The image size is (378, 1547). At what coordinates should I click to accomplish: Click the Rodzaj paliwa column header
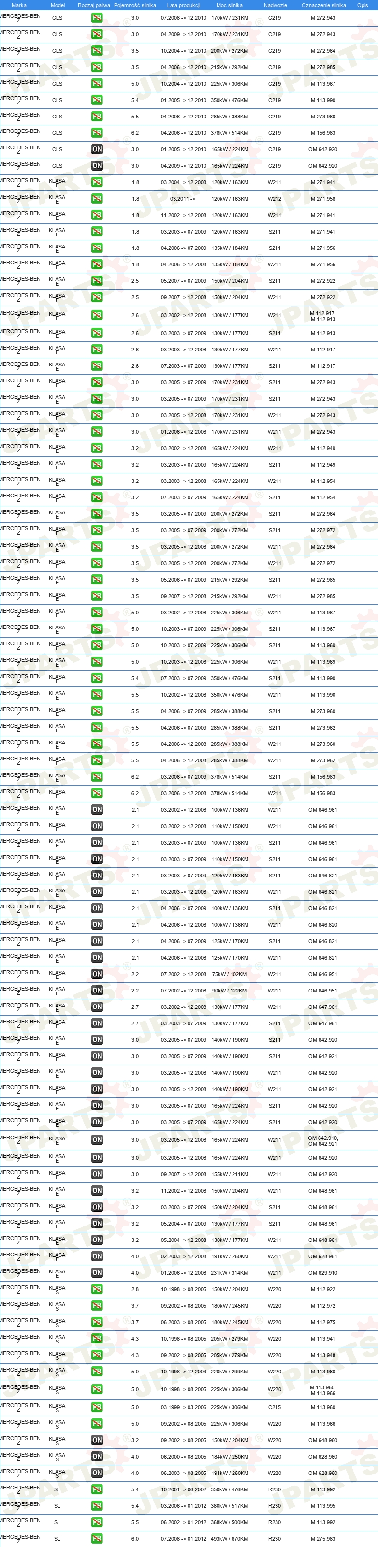(94, 5)
